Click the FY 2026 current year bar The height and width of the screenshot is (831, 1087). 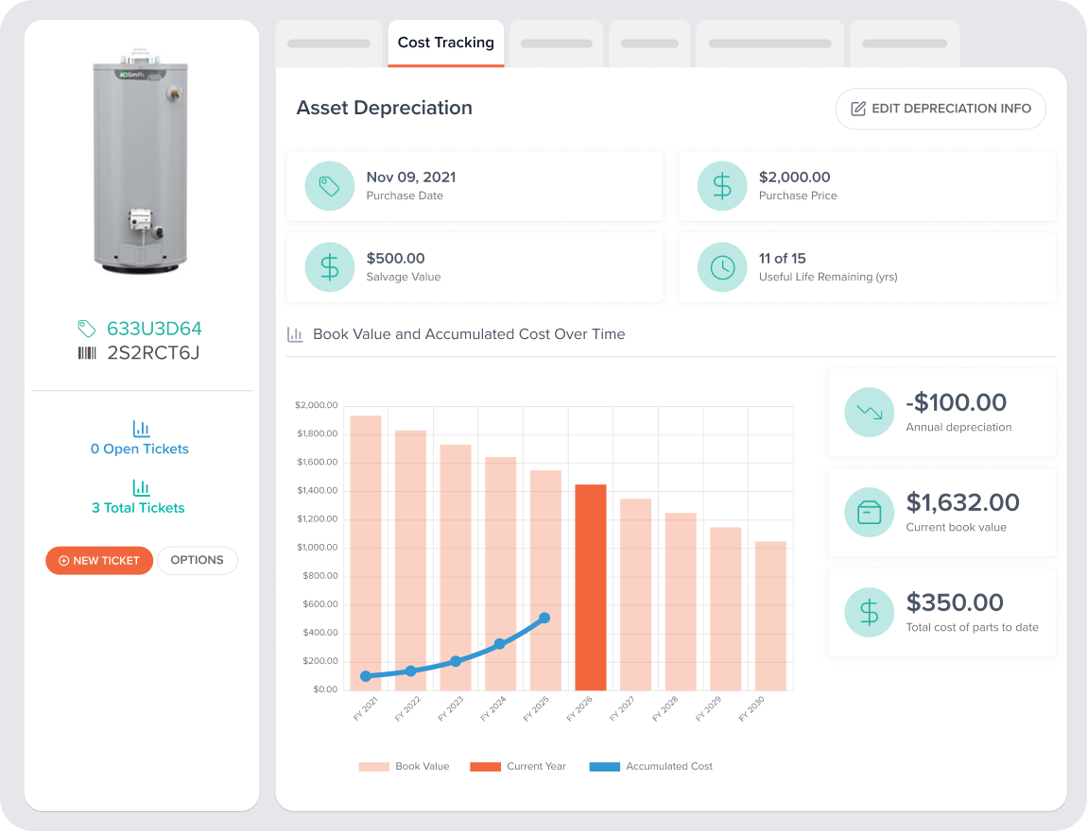591,587
